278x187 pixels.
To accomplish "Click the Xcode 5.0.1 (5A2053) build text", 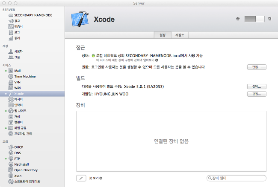I will (144, 86).
